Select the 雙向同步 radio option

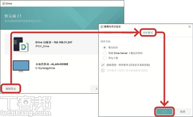pos(105,48)
